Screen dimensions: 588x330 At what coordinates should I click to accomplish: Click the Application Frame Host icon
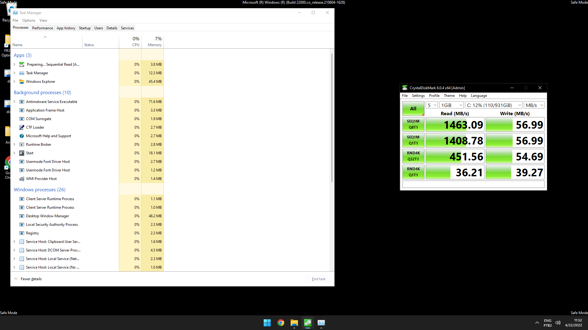click(x=22, y=110)
